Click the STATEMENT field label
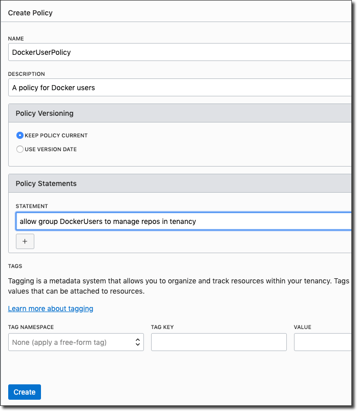The width and height of the screenshot is (357, 411). pos(32,206)
